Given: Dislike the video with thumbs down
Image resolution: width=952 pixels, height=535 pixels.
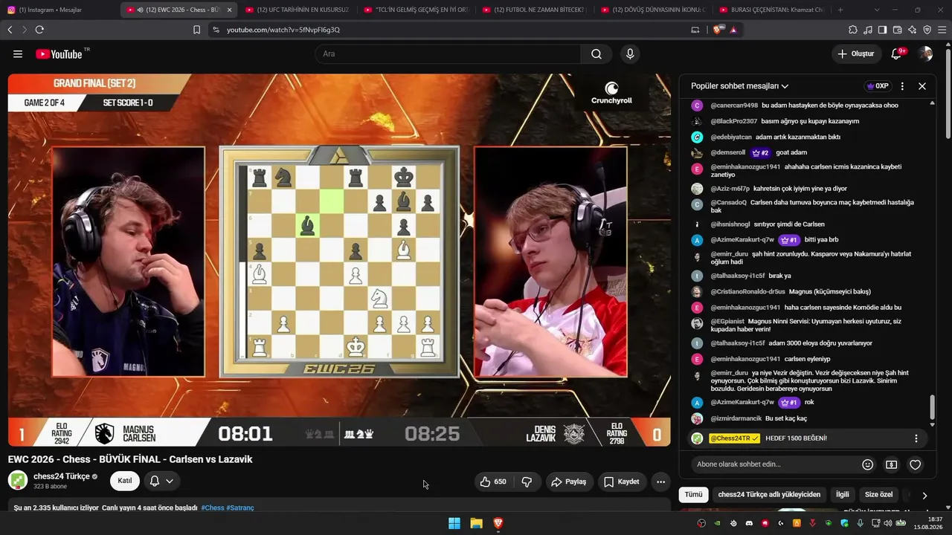Looking at the screenshot, I should [527, 481].
